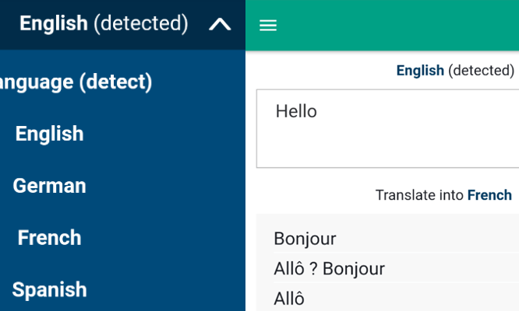This screenshot has height=311, width=519.
Task: Open the hamburger menu in green header
Action: pos(268,26)
